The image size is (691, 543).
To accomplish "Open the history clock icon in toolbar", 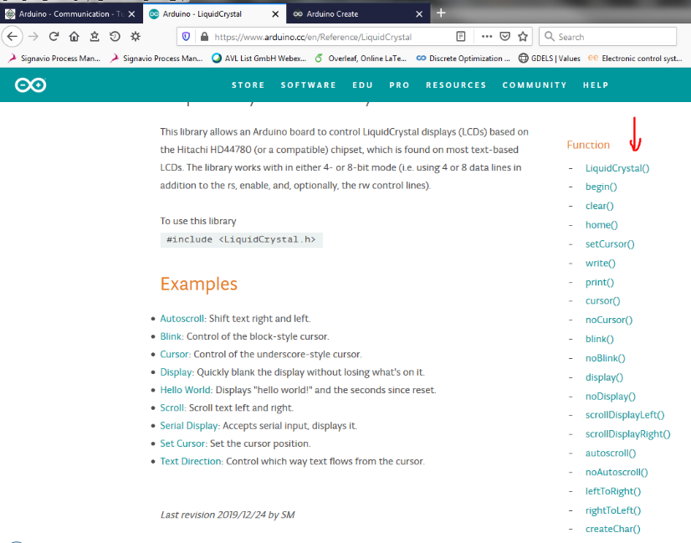I will point(115,37).
